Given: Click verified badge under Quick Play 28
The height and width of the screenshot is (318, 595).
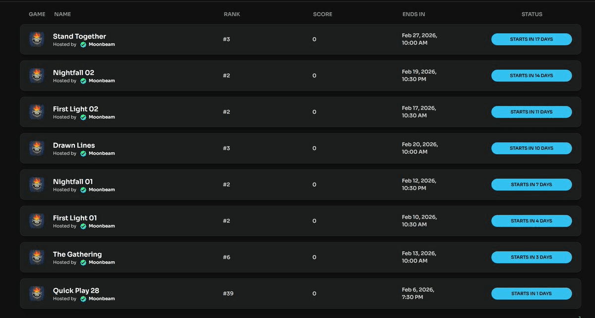Looking at the screenshot, I should pos(83,299).
